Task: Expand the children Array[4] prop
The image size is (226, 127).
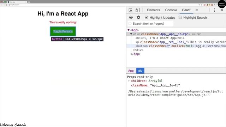Action: tap(129, 81)
